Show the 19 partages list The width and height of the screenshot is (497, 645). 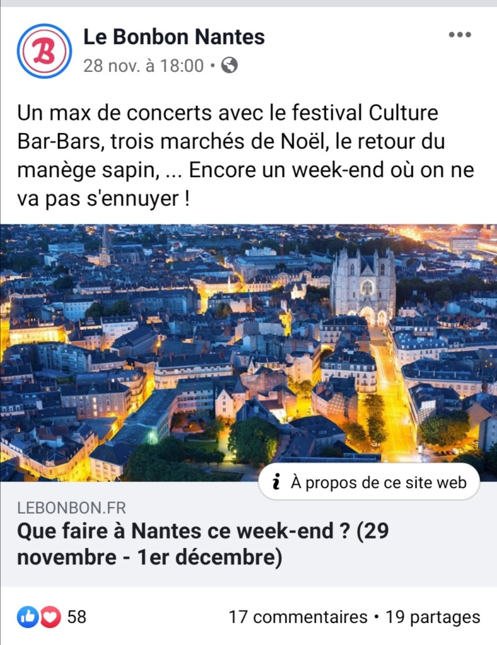(x=433, y=617)
